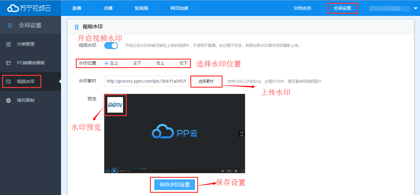Open the 直播 menu
The image size is (420, 195).
tap(77, 8)
